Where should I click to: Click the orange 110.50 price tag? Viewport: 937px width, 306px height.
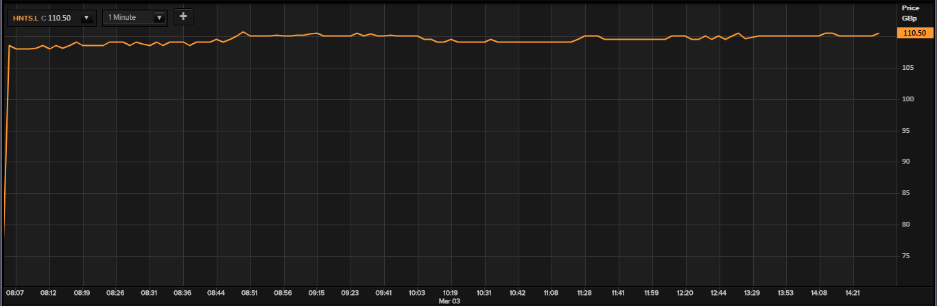click(x=914, y=33)
